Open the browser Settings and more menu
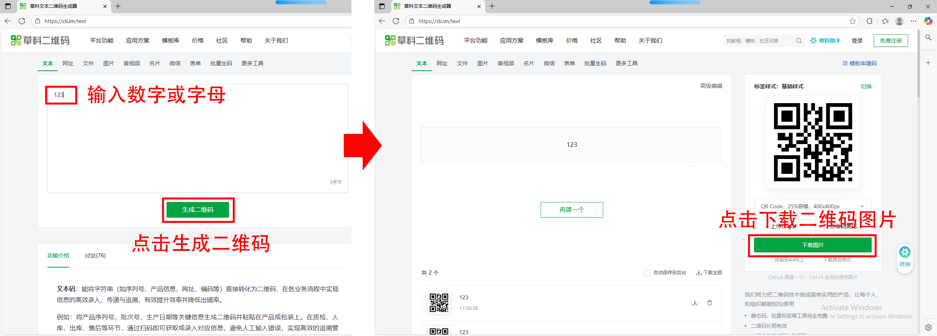This screenshot has height=336, width=937. point(914,21)
